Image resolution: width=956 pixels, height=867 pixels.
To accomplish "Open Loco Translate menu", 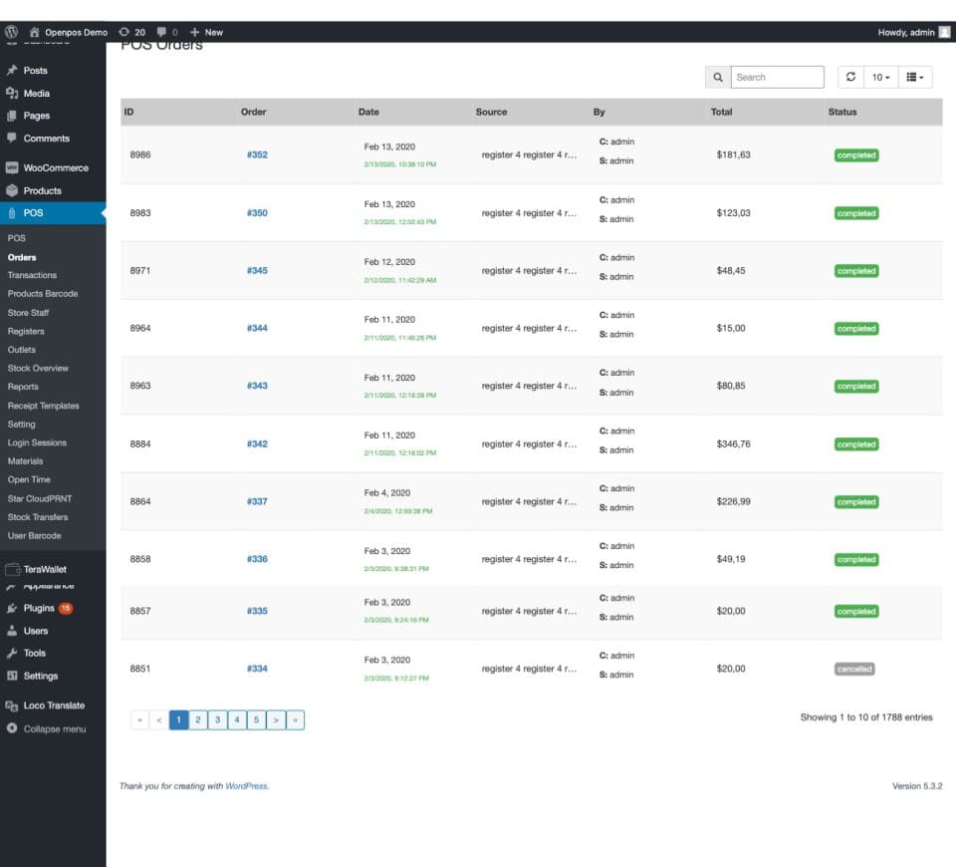I will 54,706.
